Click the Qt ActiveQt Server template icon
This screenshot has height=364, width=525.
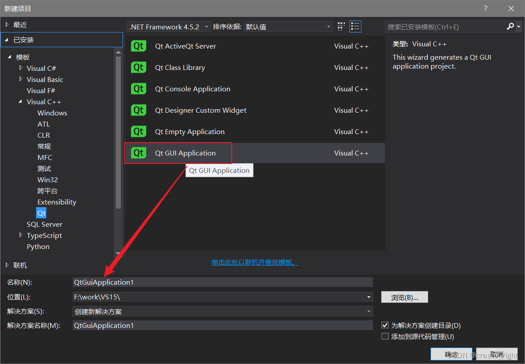[x=139, y=46]
